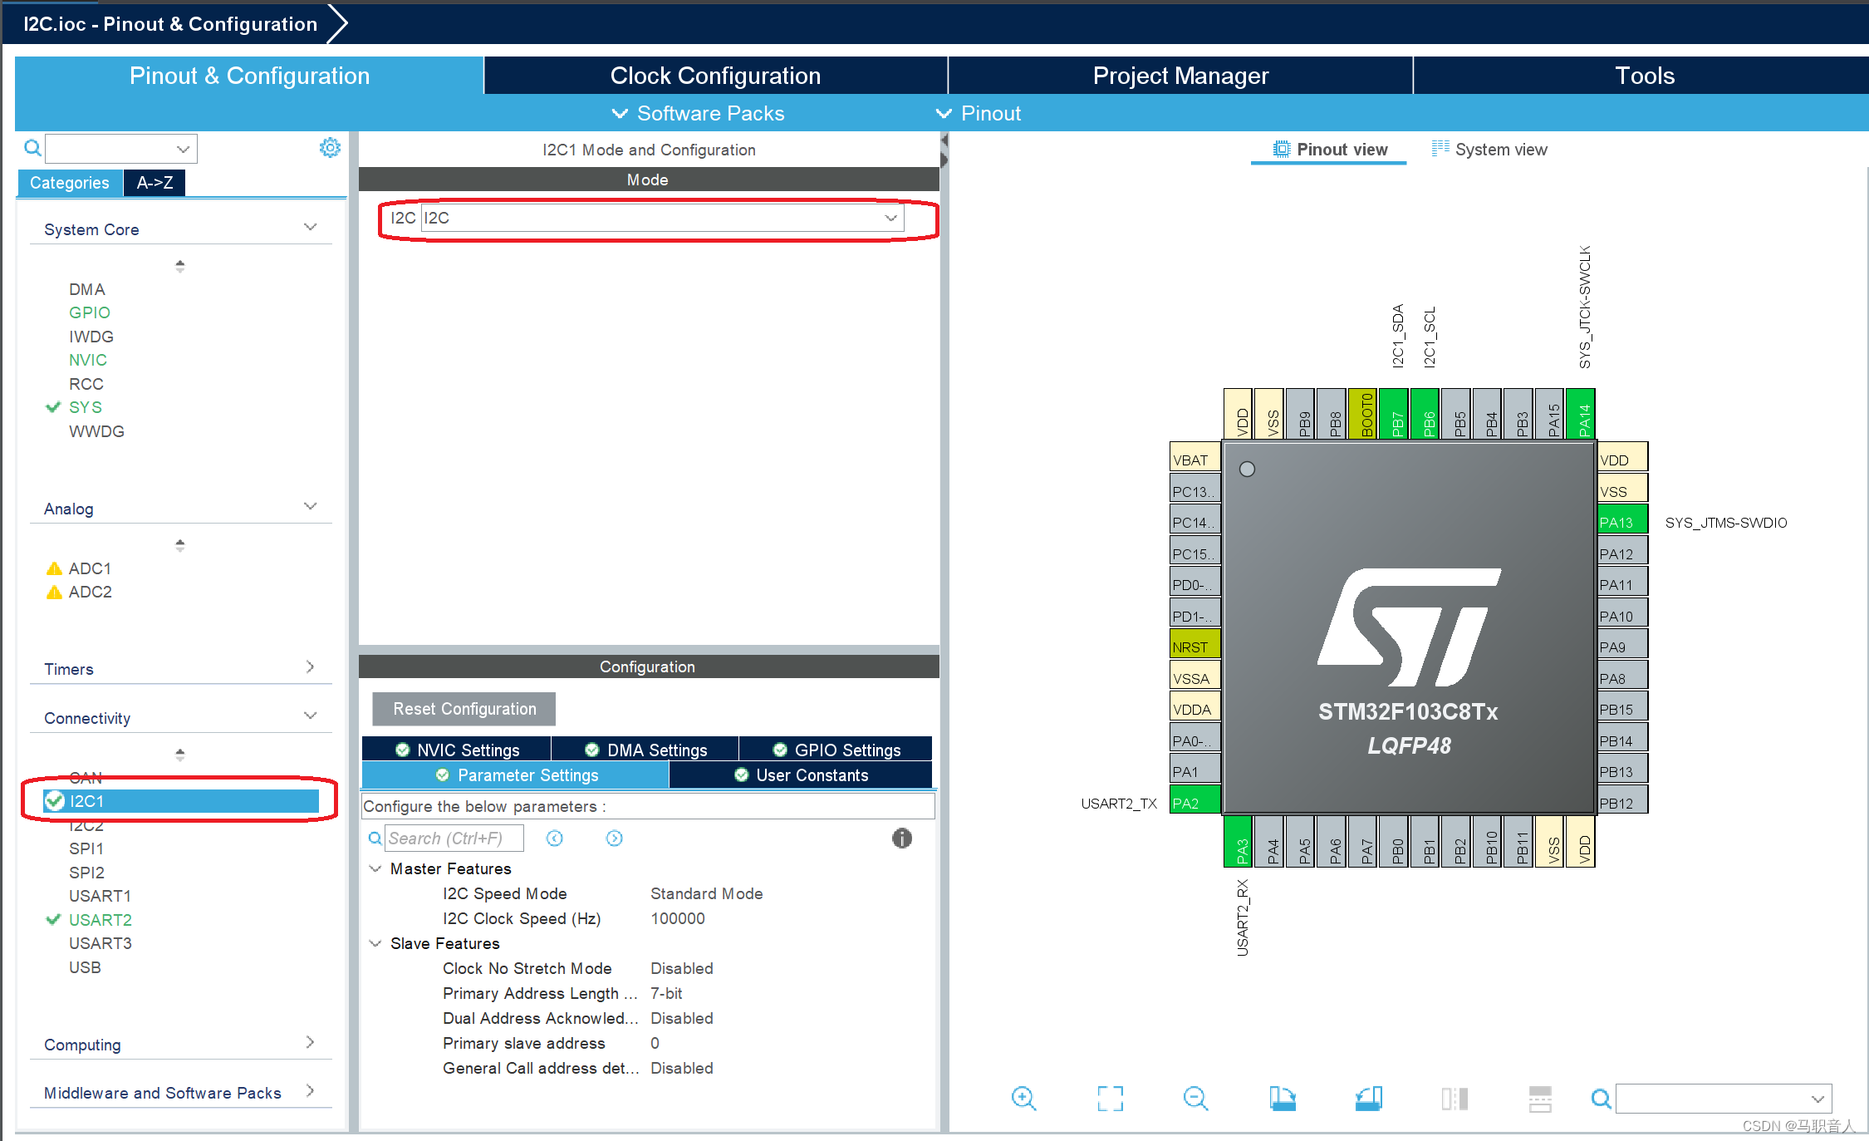Collapse the Master Features group
1869x1141 pixels.
[x=375, y=868]
